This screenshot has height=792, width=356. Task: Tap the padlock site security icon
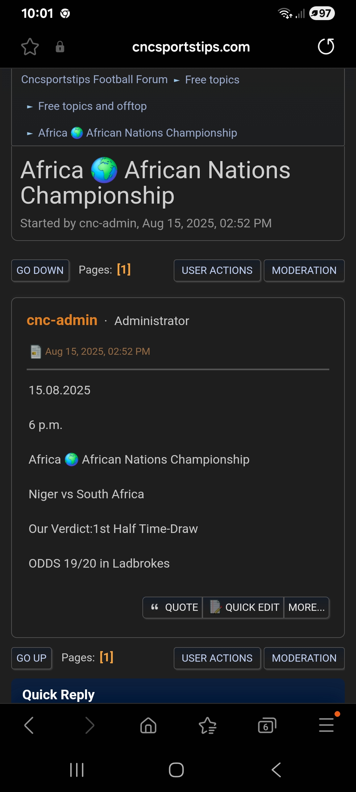[60, 47]
